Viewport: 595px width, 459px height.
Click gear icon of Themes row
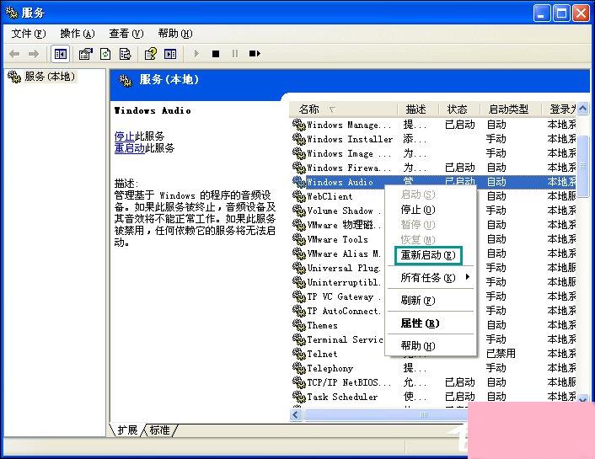(298, 325)
